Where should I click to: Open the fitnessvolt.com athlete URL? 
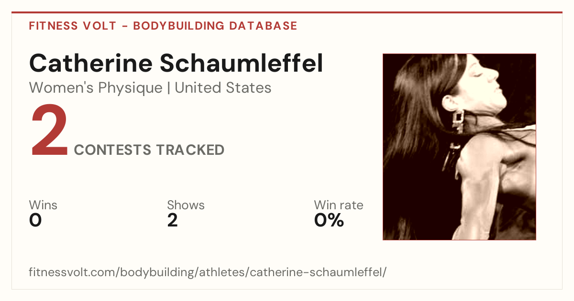(x=208, y=273)
